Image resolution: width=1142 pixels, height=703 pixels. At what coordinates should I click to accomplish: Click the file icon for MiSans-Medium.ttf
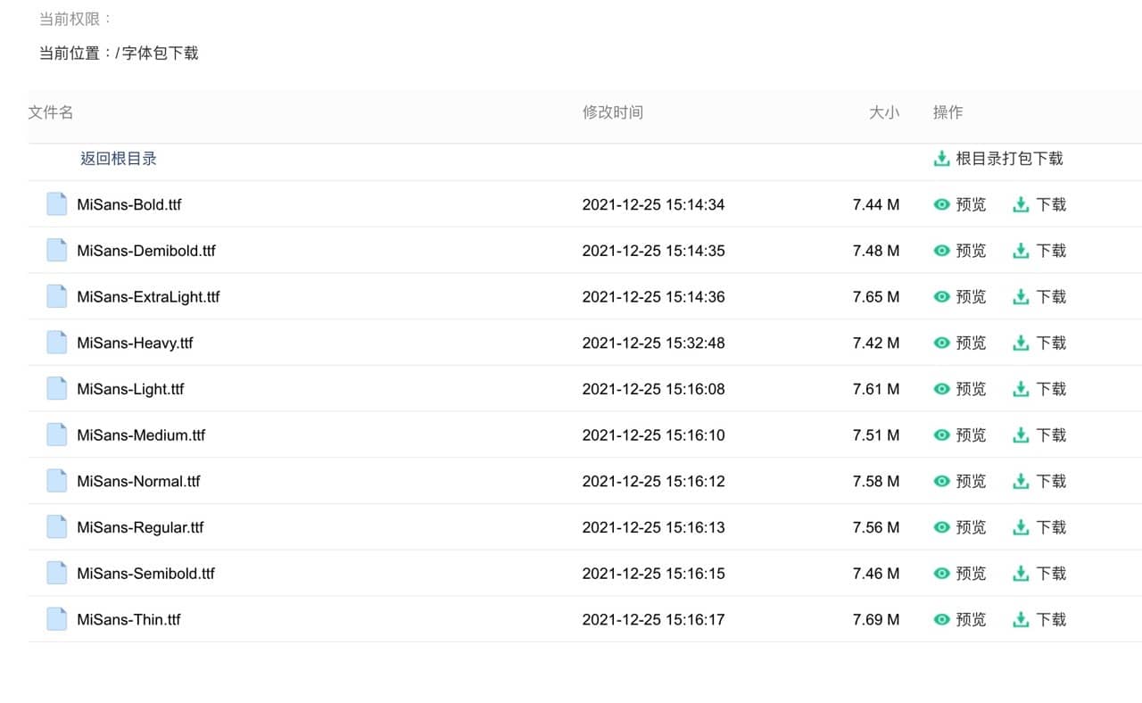[57, 435]
